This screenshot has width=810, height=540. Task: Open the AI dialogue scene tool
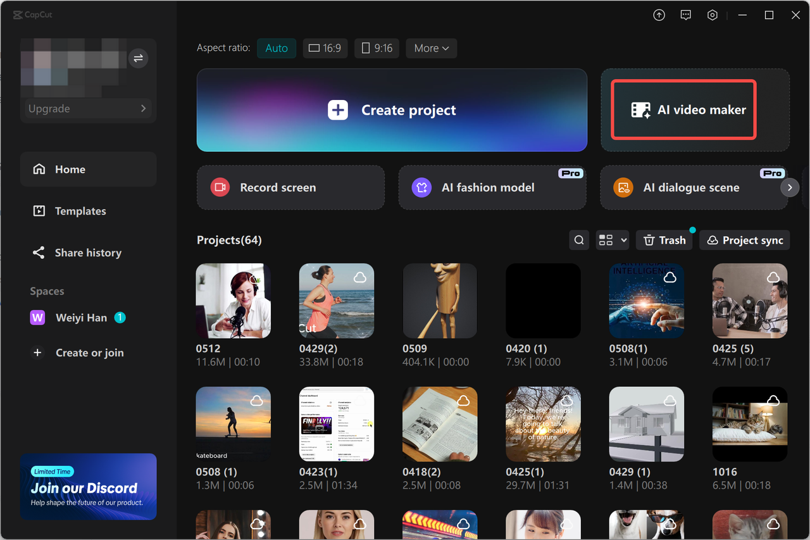click(694, 187)
